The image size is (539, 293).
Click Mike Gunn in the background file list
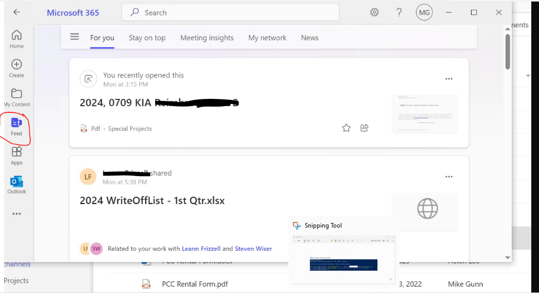[465, 284]
